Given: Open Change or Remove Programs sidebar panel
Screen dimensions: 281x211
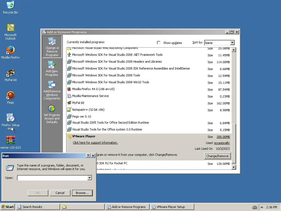Looking at the screenshot, I should (52, 47).
